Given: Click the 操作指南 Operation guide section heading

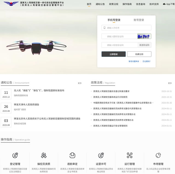Looking at the screenshot, I should click(15, 139).
